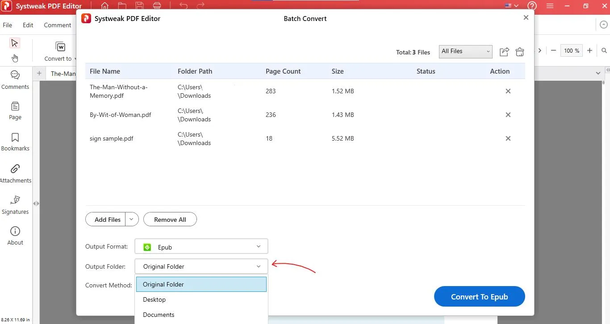Open the Home icon in title bar

click(104, 6)
